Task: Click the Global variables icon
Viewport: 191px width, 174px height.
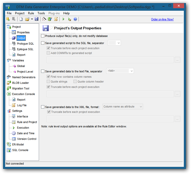Action: pyautogui.click(x=14, y=66)
